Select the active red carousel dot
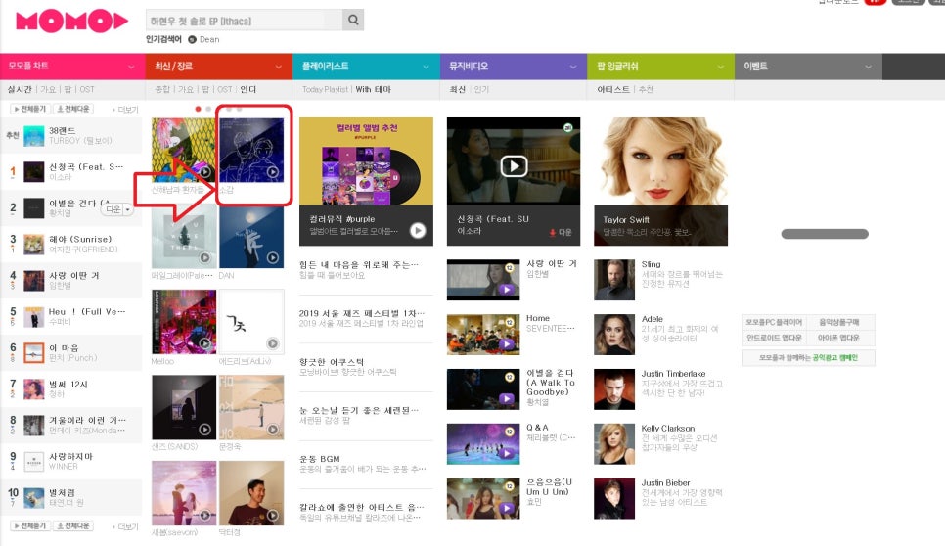This screenshot has width=945, height=546. coord(198,109)
